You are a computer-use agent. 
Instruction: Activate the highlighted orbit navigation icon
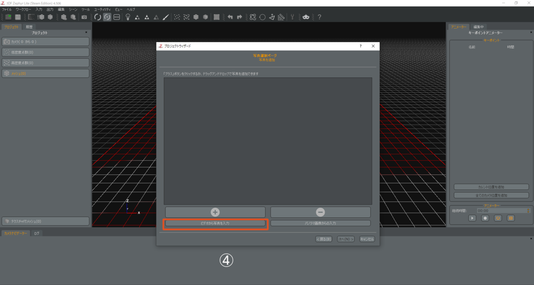(107, 17)
